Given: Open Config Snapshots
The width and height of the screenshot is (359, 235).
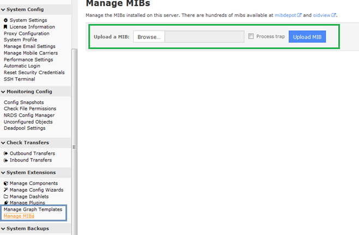Looking at the screenshot, I should point(24,103).
